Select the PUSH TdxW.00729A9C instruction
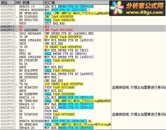This screenshot has width=166, height=130. pos(60,87)
